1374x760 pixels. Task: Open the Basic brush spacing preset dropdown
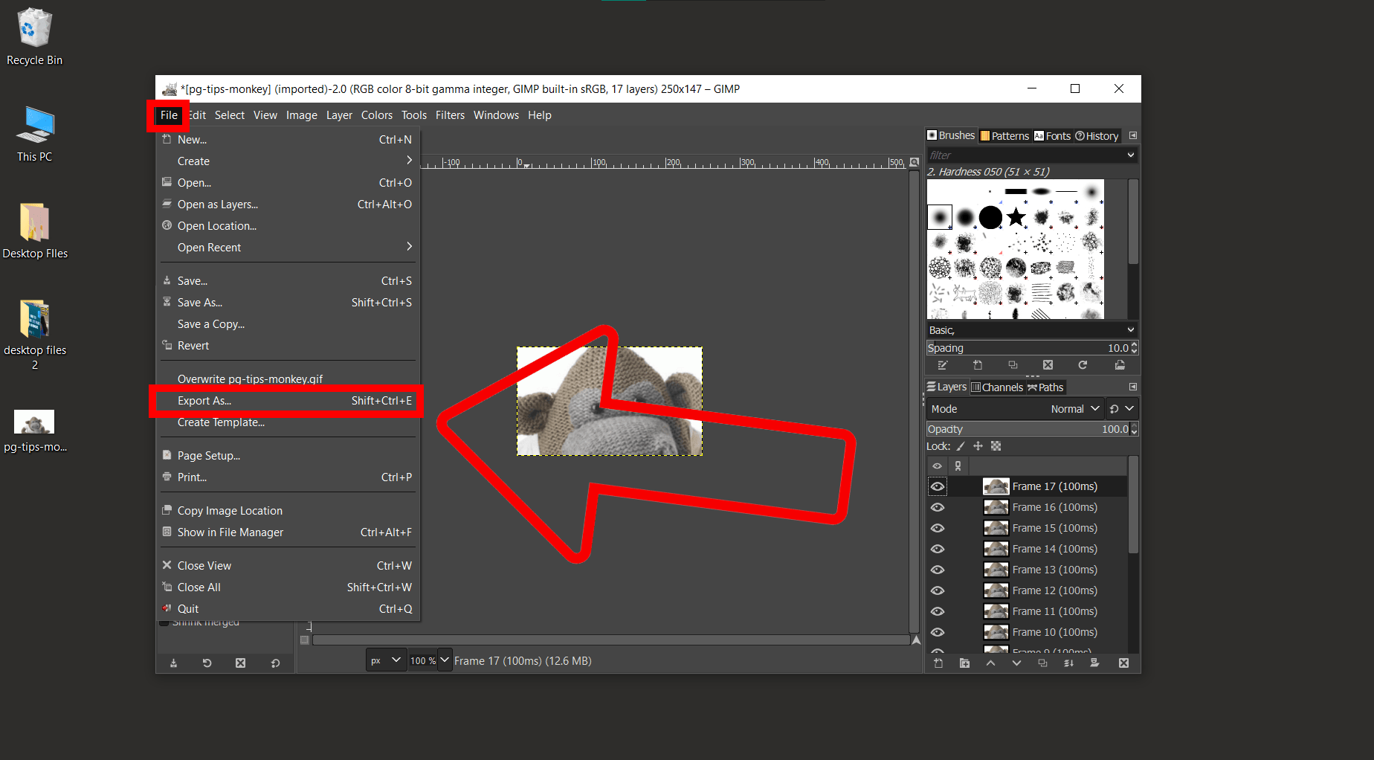pyautogui.click(x=1031, y=329)
